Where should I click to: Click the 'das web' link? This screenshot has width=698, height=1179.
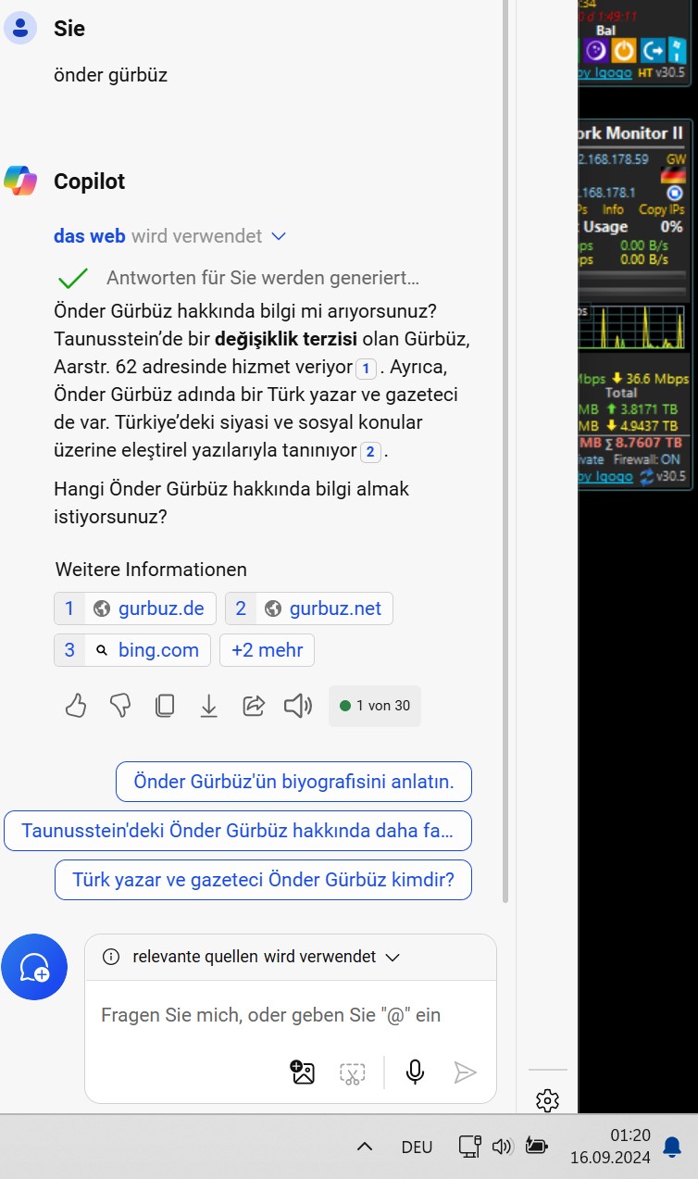click(90, 236)
